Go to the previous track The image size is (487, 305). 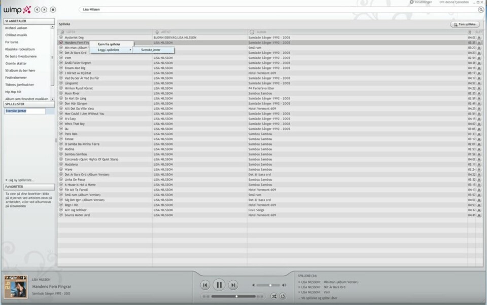pos(205,285)
